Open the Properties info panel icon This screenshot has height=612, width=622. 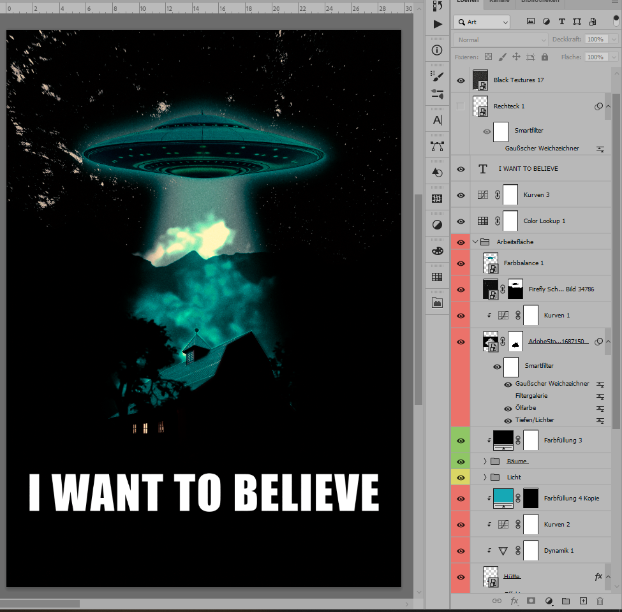coord(437,50)
